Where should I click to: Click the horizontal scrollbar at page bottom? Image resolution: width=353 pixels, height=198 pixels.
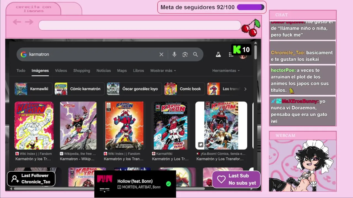[109, 189]
